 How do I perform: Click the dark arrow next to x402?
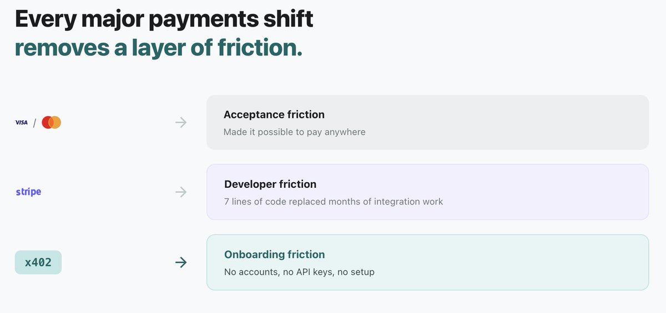181,262
